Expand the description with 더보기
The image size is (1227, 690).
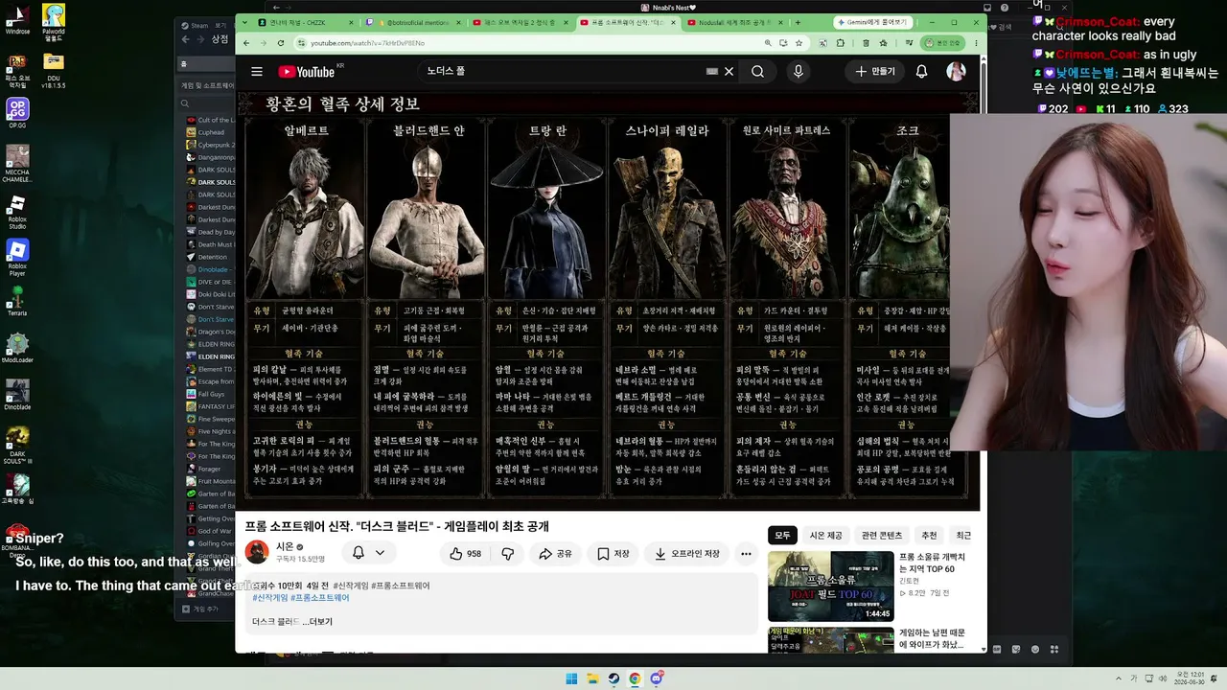(x=316, y=622)
